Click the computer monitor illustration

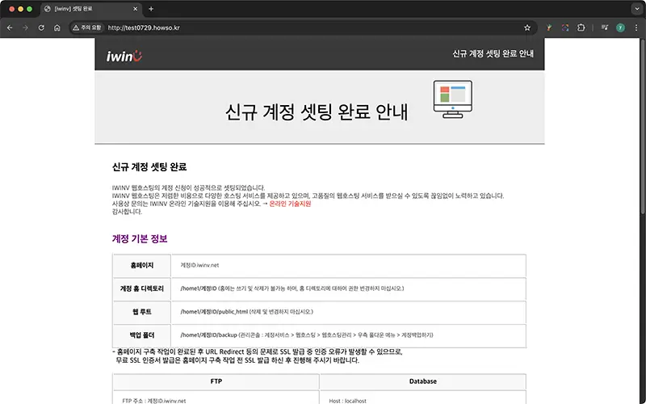[452, 99]
